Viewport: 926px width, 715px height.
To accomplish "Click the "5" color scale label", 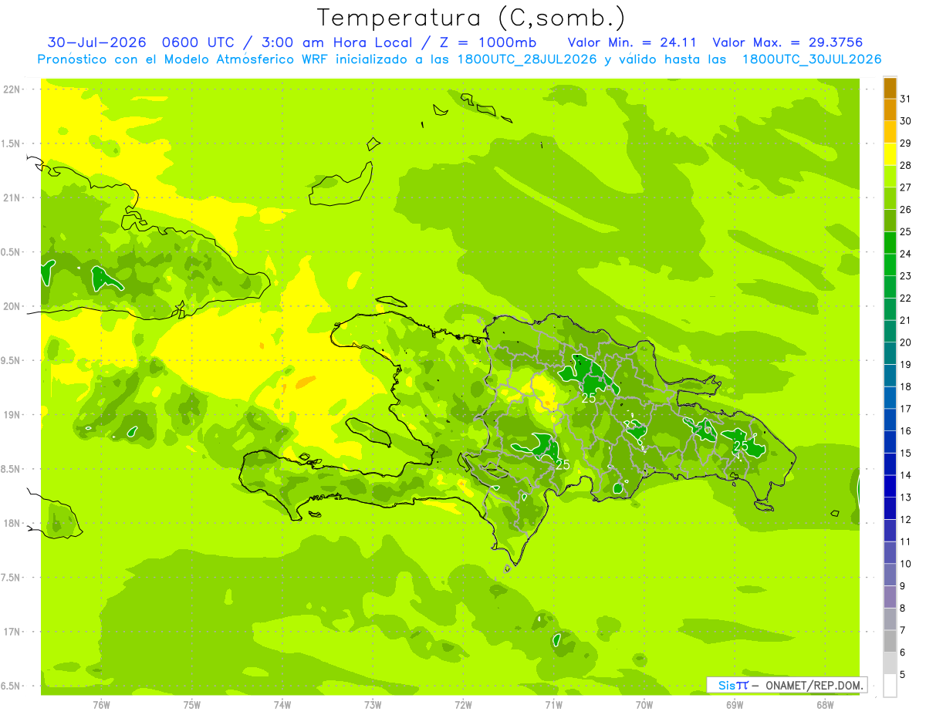I will point(903,675).
